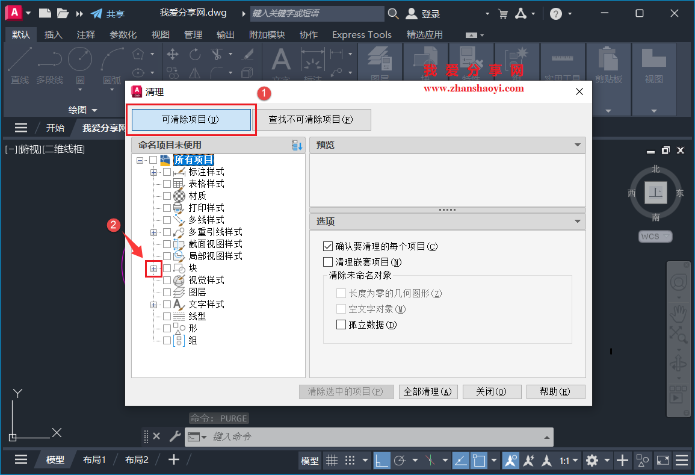Open the 默认 ribbon tab

pyautogui.click(x=21, y=34)
